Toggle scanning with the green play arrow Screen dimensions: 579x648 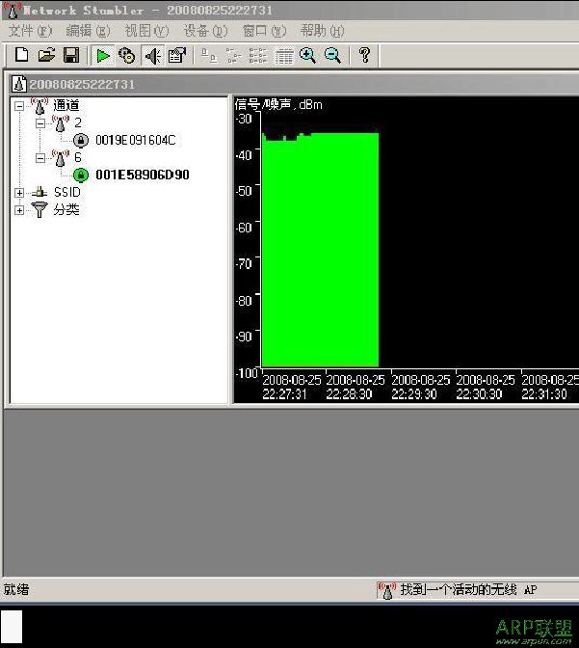click(103, 55)
